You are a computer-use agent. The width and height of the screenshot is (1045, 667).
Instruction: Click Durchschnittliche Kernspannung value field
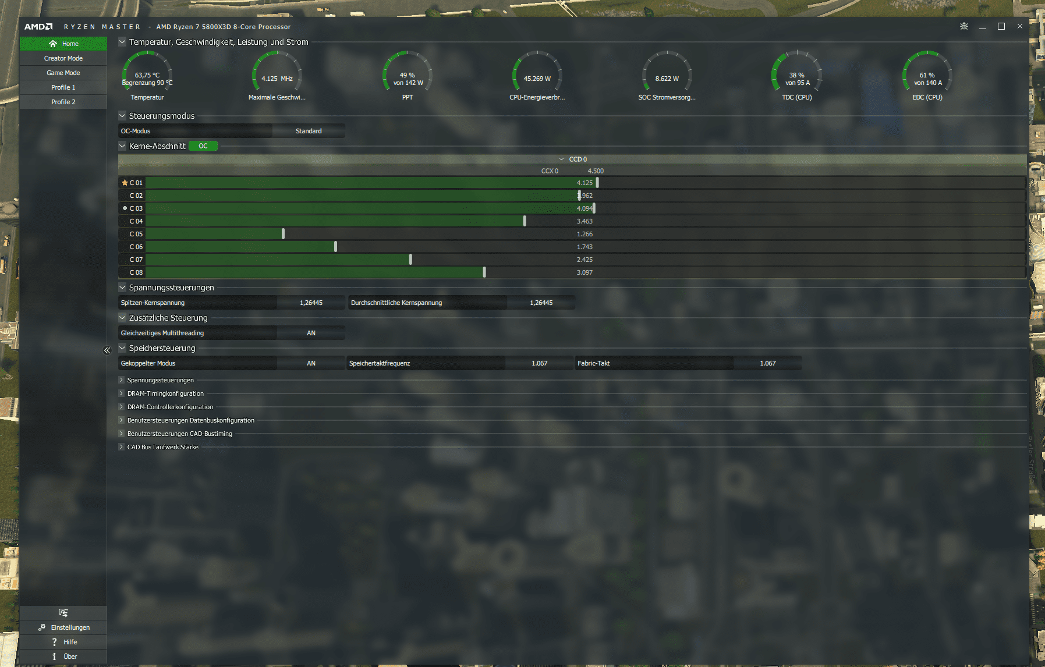coord(541,303)
